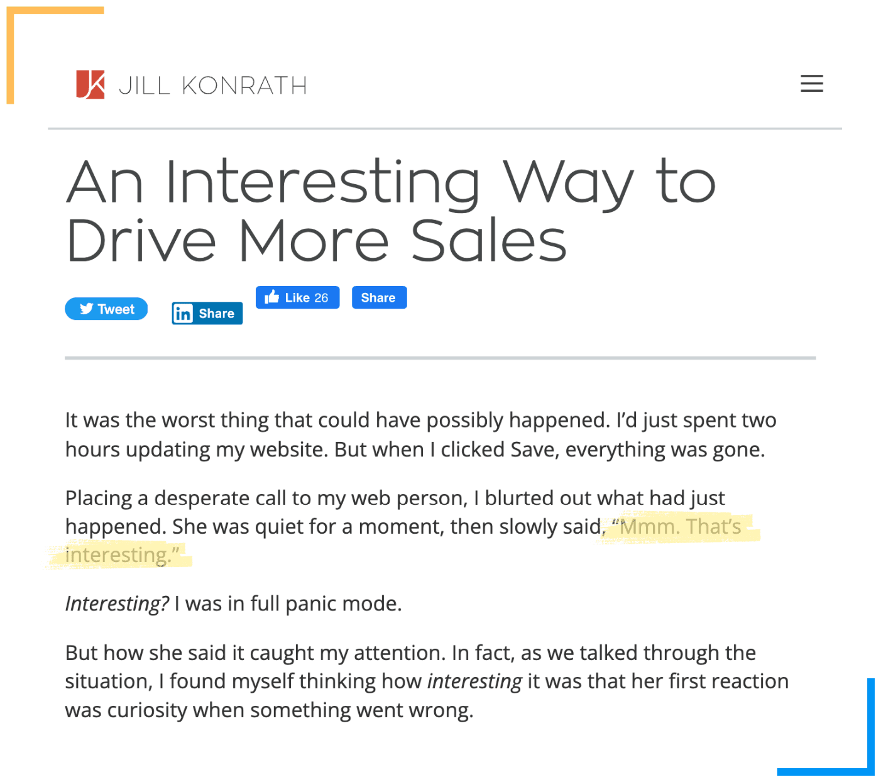
Task: Toggle LinkedIn Share state
Action: tap(206, 313)
